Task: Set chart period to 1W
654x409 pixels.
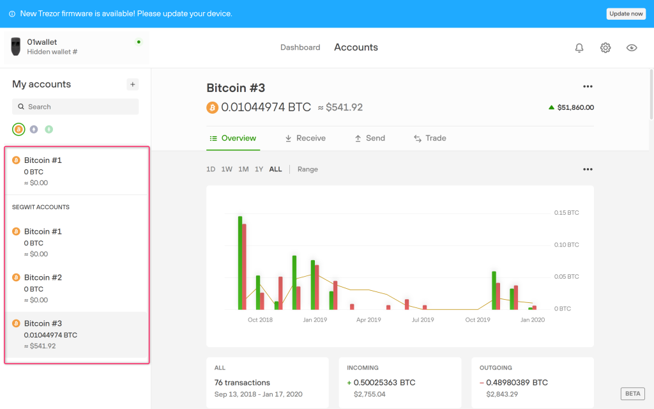Action: [227, 169]
